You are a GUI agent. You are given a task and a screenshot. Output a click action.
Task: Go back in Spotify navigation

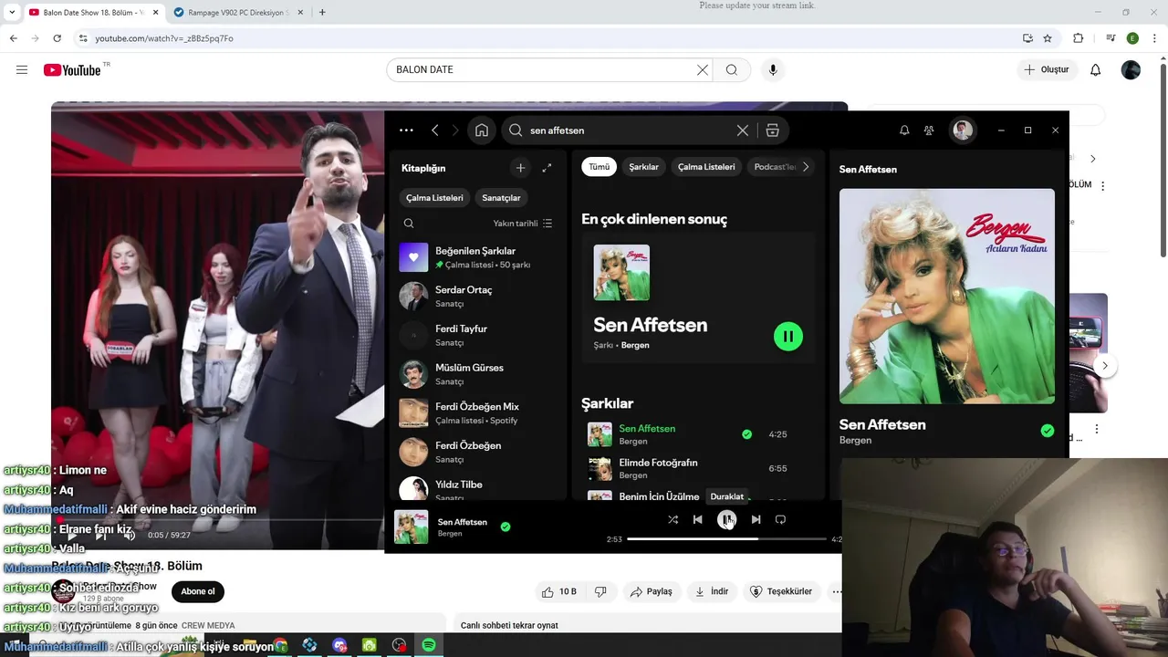pyautogui.click(x=435, y=130)
